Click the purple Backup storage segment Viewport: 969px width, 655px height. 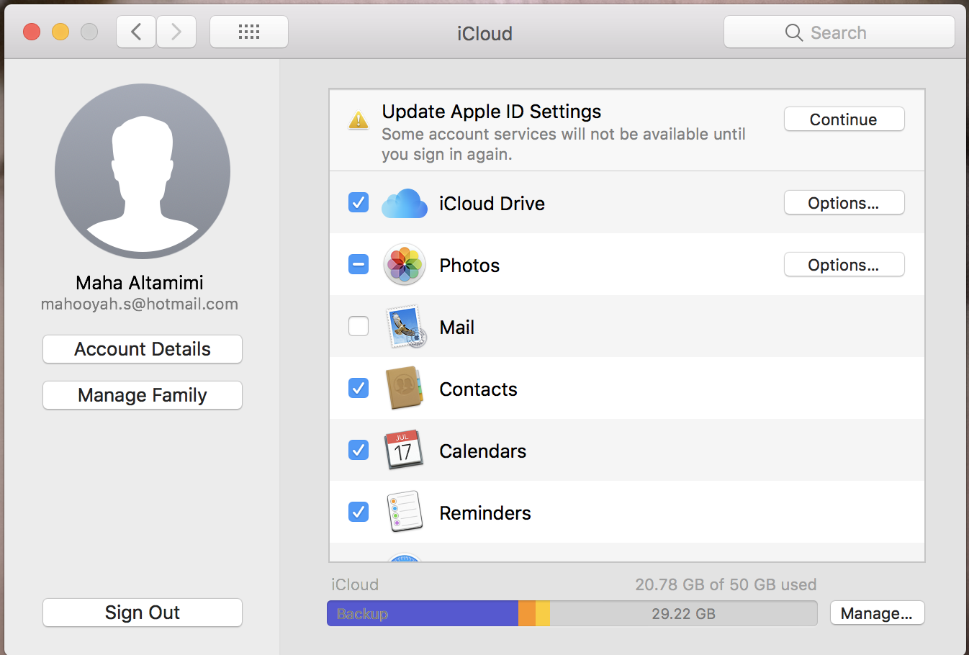click(x=423, y=613)
